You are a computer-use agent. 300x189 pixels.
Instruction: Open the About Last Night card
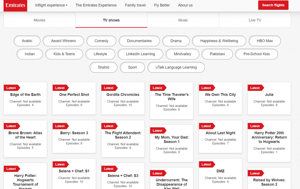[x=220, y=136]
